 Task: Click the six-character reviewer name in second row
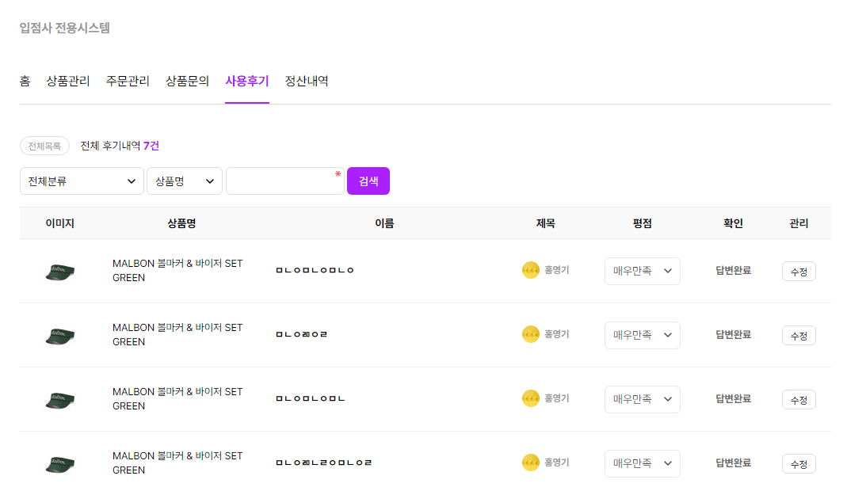coord(302,334)
